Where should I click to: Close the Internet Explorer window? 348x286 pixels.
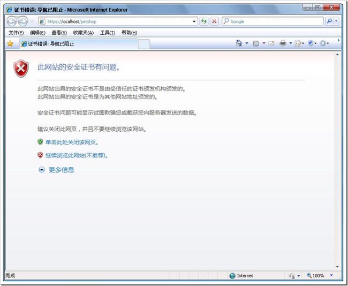[x=331, y=7]
